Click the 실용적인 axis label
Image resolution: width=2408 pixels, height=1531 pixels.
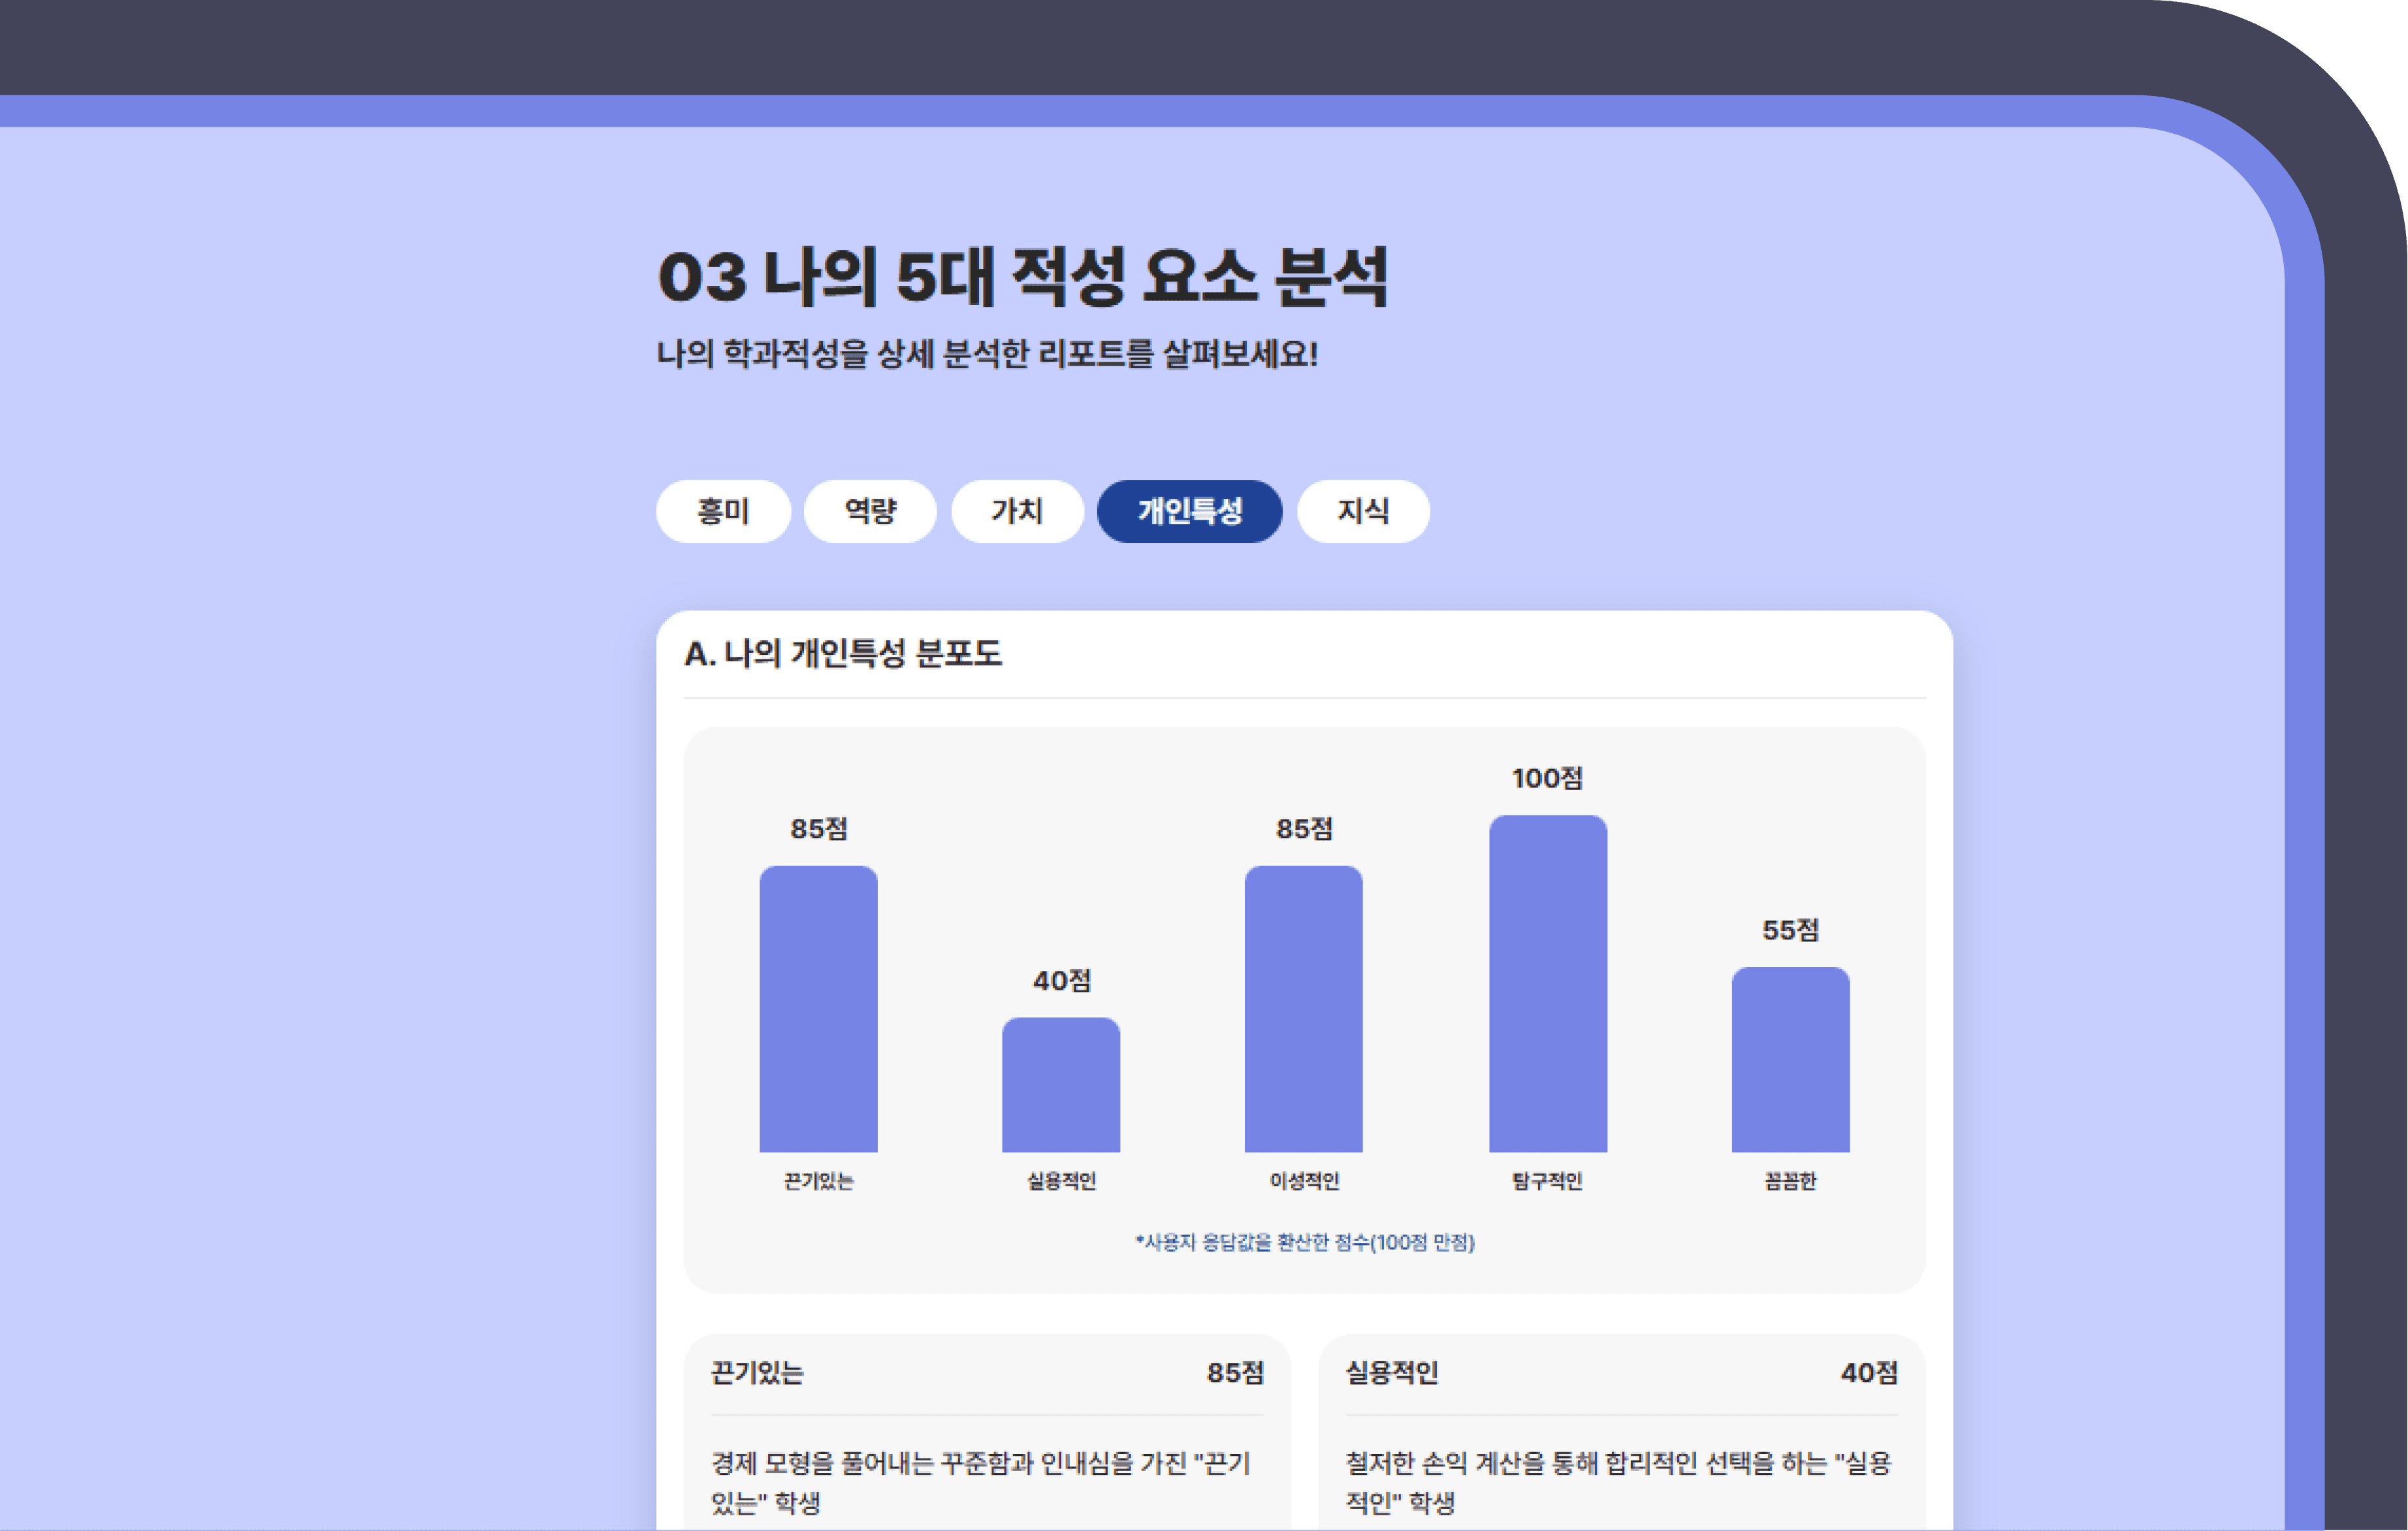point(1061,1181)
